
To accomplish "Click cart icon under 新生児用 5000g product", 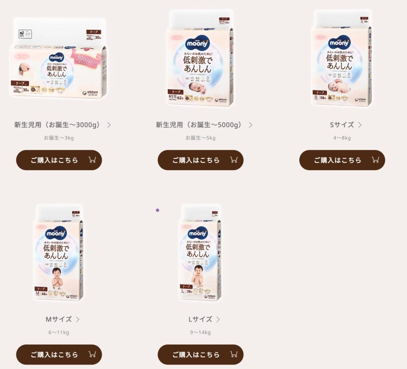I will pyautogui.click(x=234, y=160).
